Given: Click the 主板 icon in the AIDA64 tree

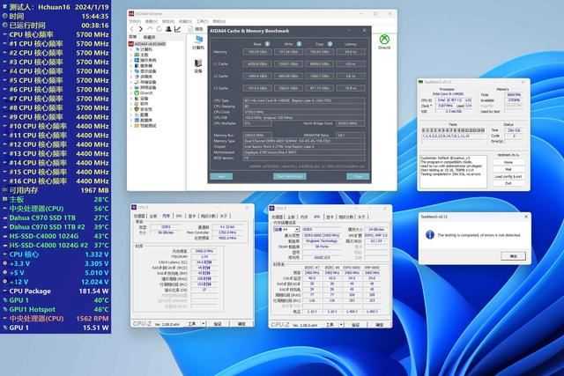Looking at the screenshot, I should click(137, 55).
